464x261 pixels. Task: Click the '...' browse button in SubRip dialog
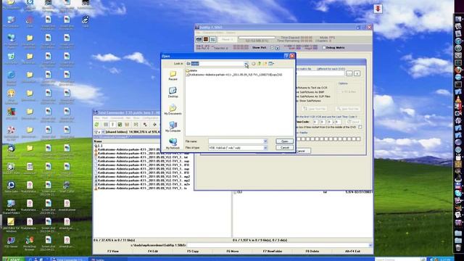tap(349, 73)
